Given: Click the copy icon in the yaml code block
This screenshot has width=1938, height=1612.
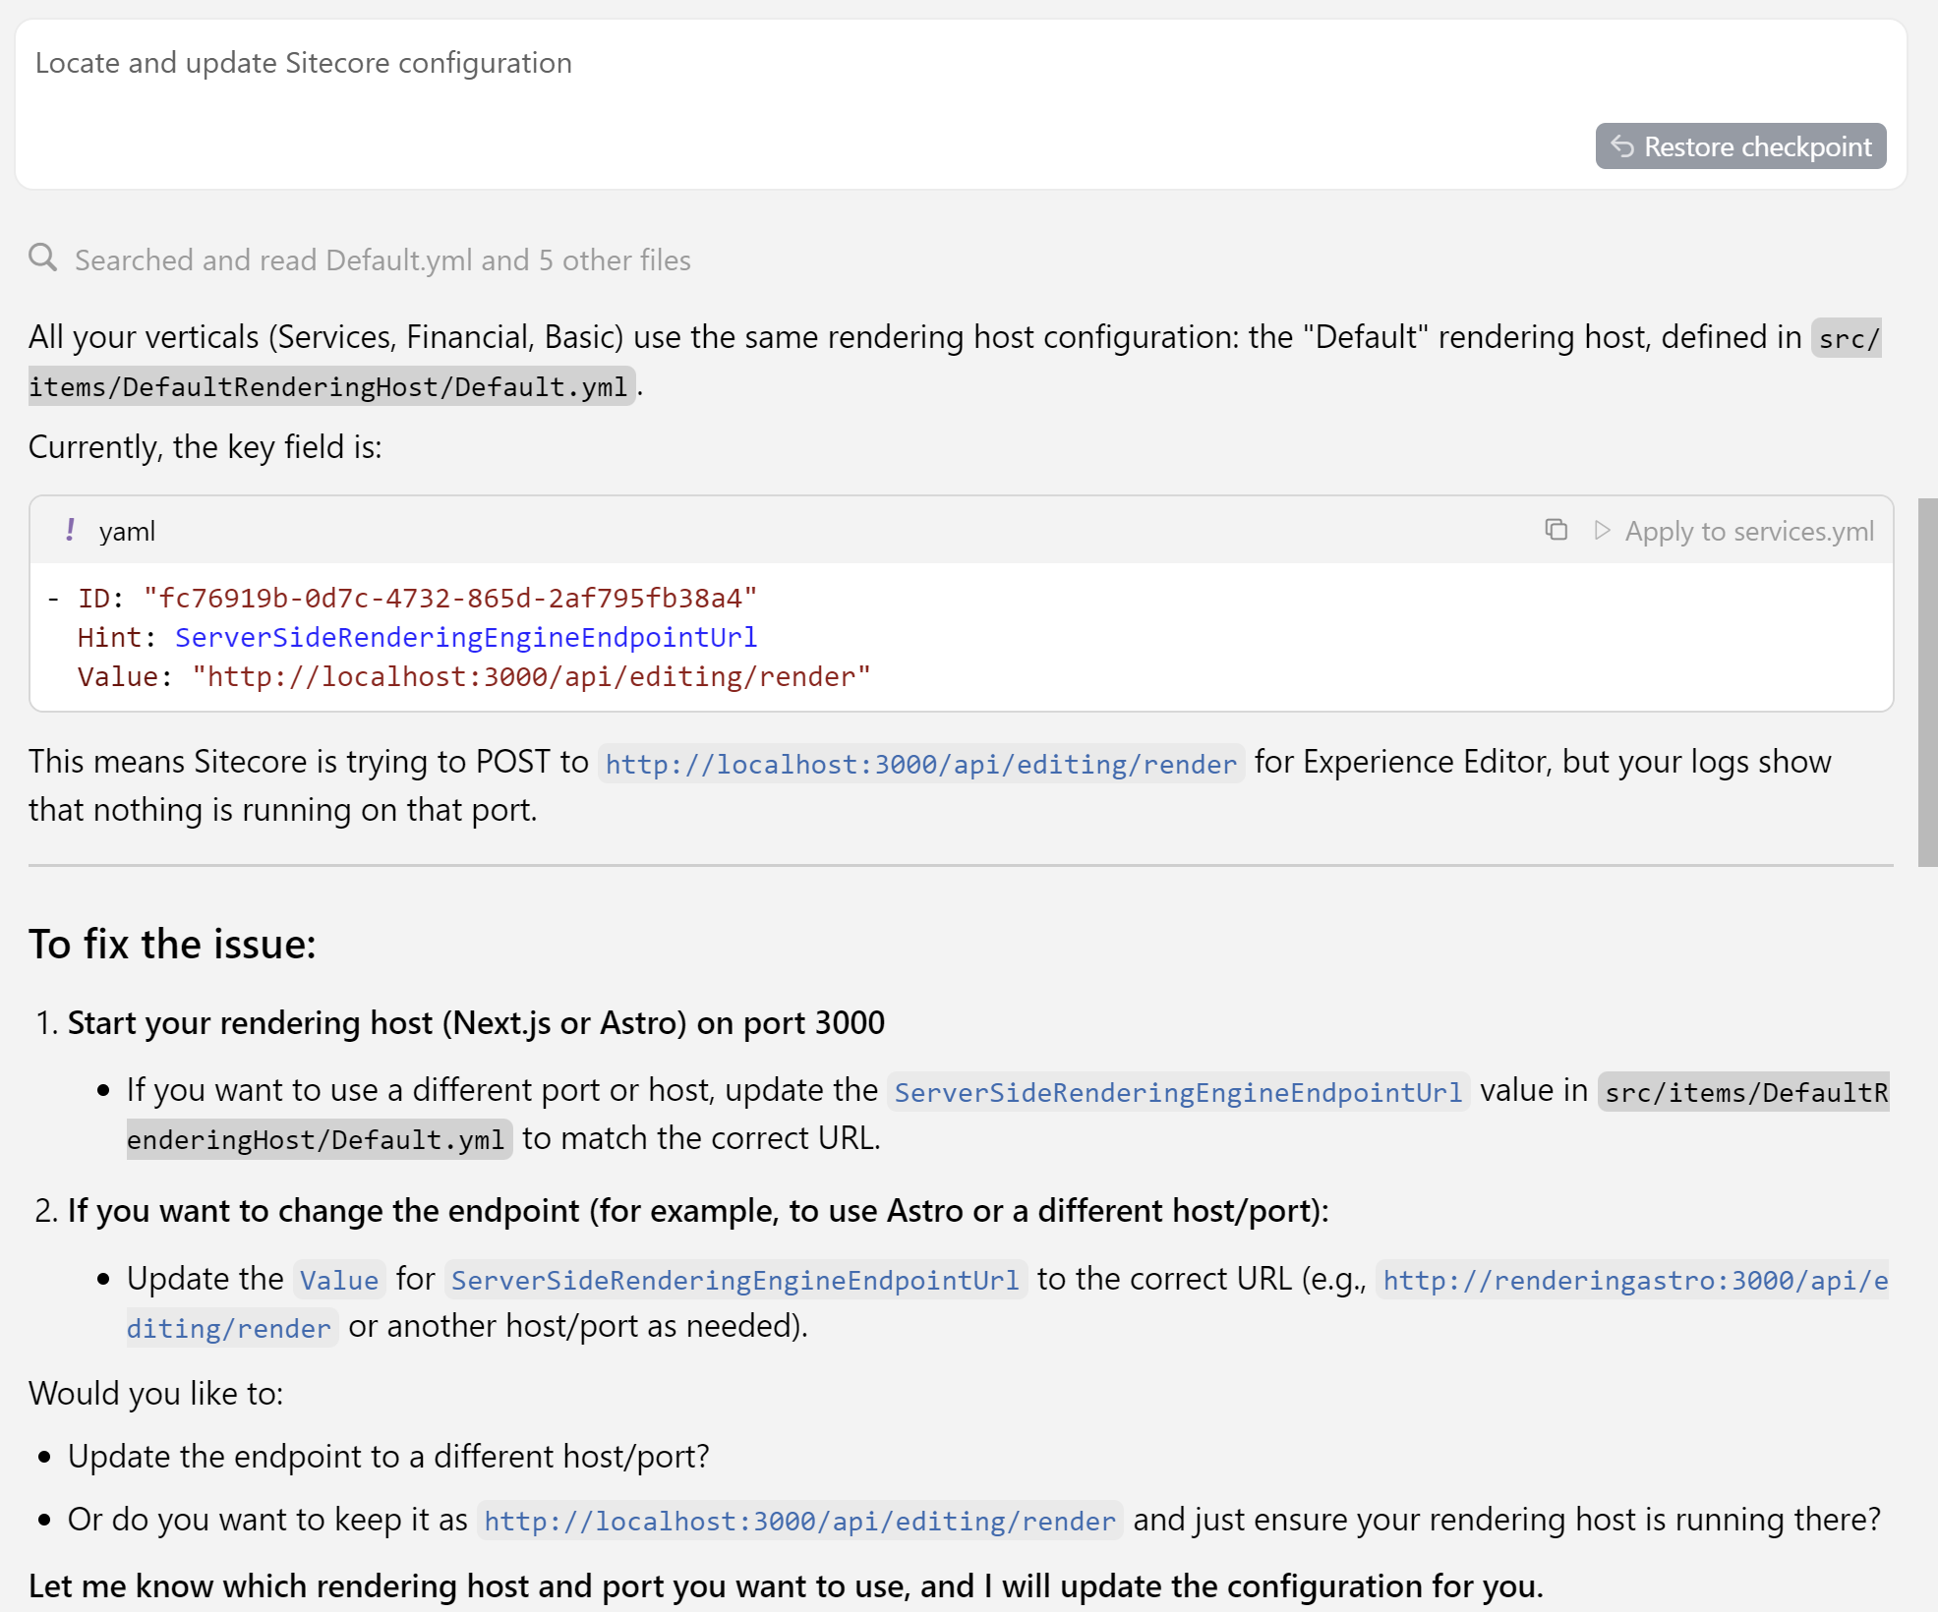Looking at the screenshot, I should pos(1556,530).
